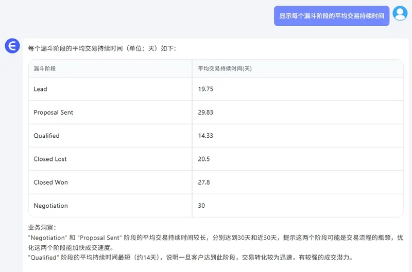
Task: Select the Closed Lost stage cell
Action: click(x=50, y=159)
